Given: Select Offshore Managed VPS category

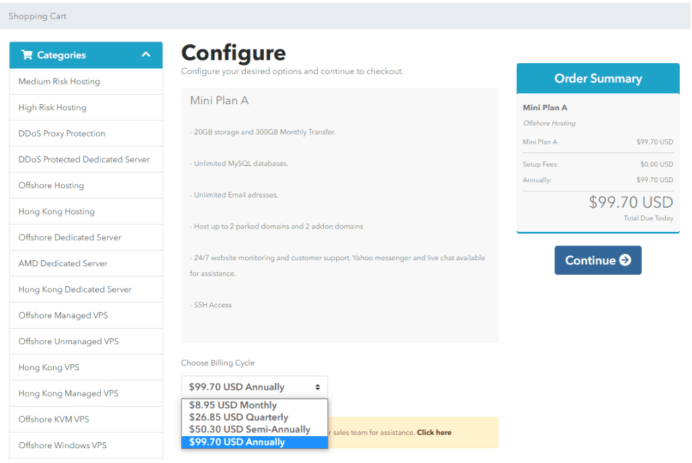Looking at the screenshot, I should (85, 316).
